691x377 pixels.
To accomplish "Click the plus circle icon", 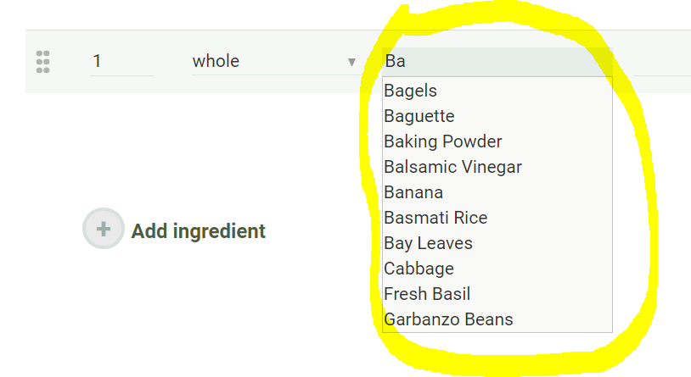I will click(104, 229).
